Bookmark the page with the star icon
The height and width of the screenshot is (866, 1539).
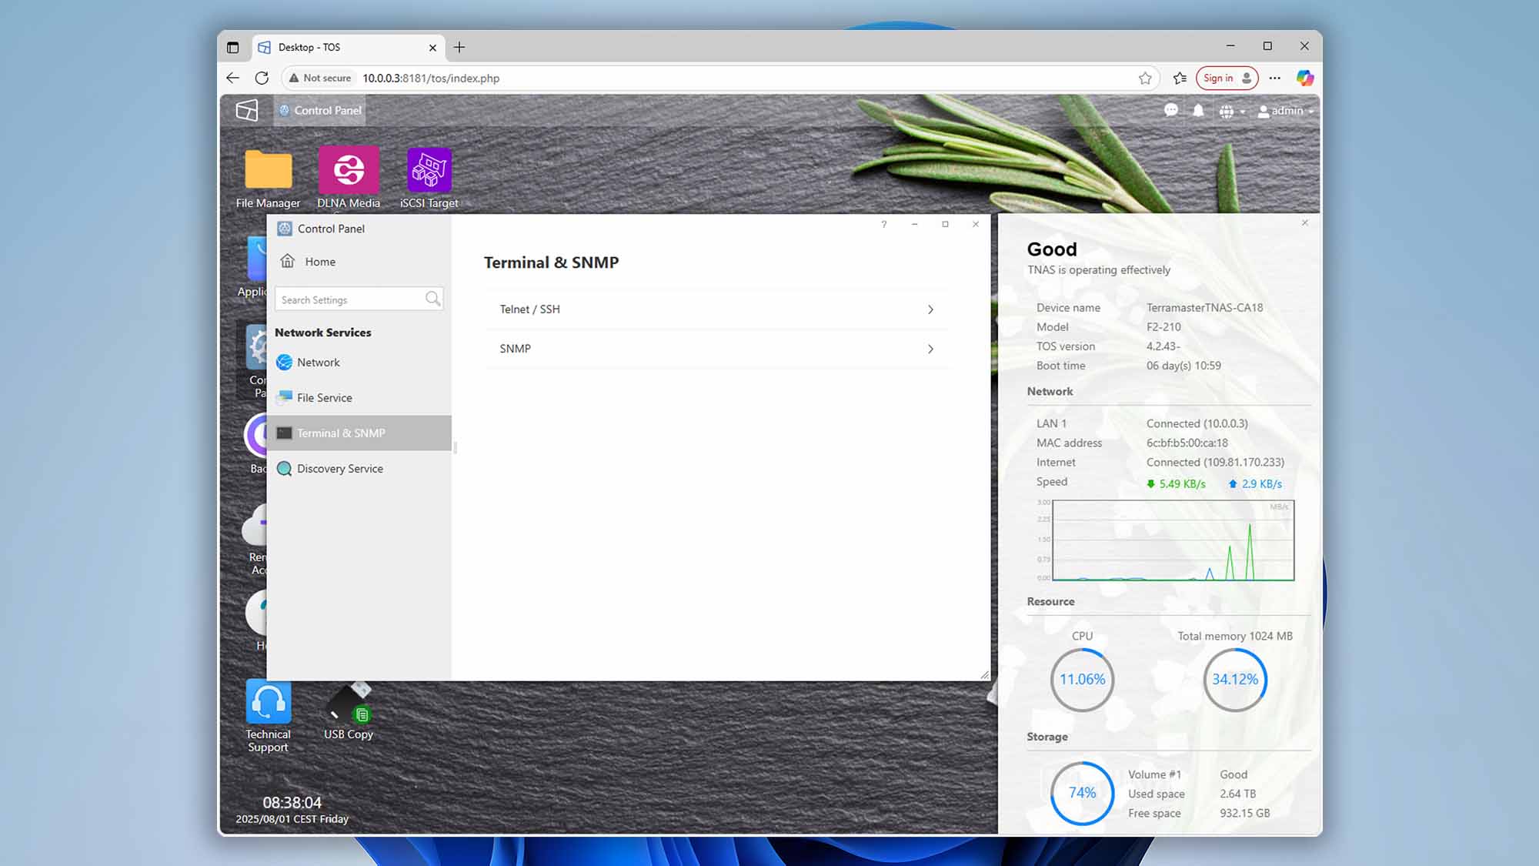tap(1145, 78)
